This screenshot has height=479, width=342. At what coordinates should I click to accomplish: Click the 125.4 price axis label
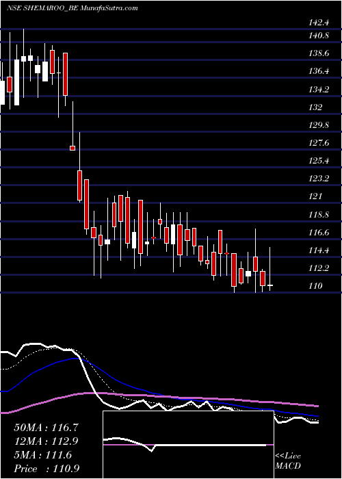tap(319, 161)
